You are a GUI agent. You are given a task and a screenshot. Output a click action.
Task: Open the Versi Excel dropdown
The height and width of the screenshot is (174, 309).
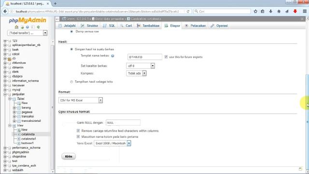pyautogui.click(x=112, y=143)
